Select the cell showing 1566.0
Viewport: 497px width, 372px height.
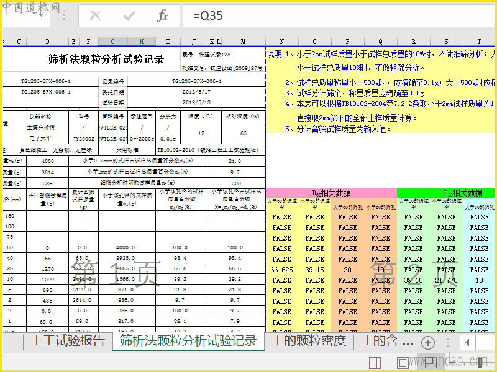[x=126, y=279]
